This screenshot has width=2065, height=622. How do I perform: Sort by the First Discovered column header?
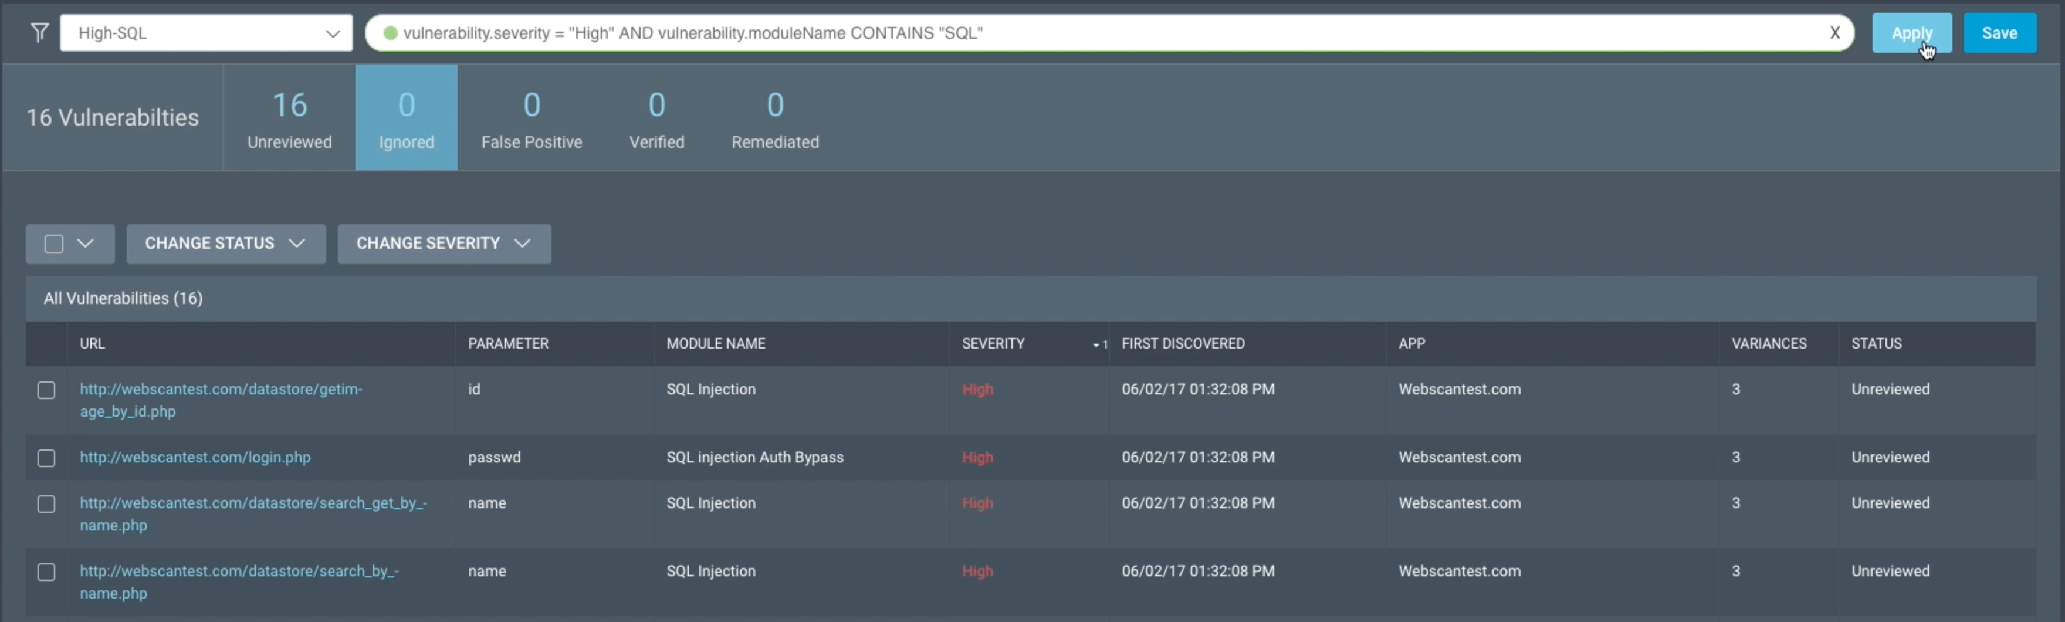(x=1183, y=344)
